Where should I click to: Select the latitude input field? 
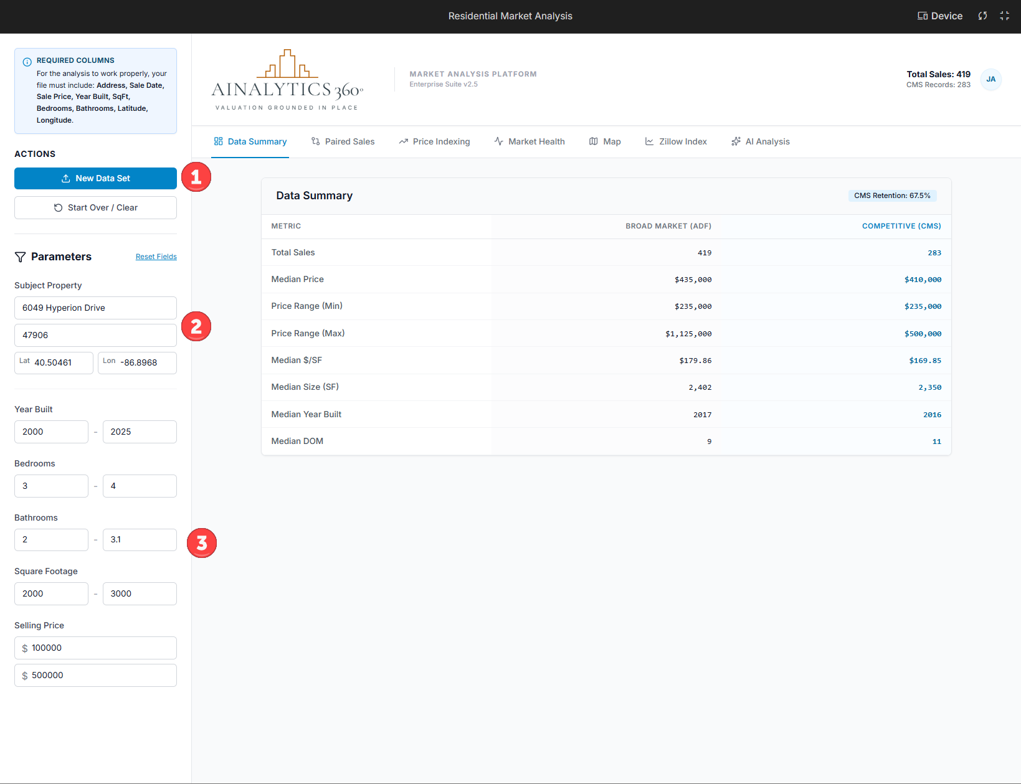(x=54, y=362)
